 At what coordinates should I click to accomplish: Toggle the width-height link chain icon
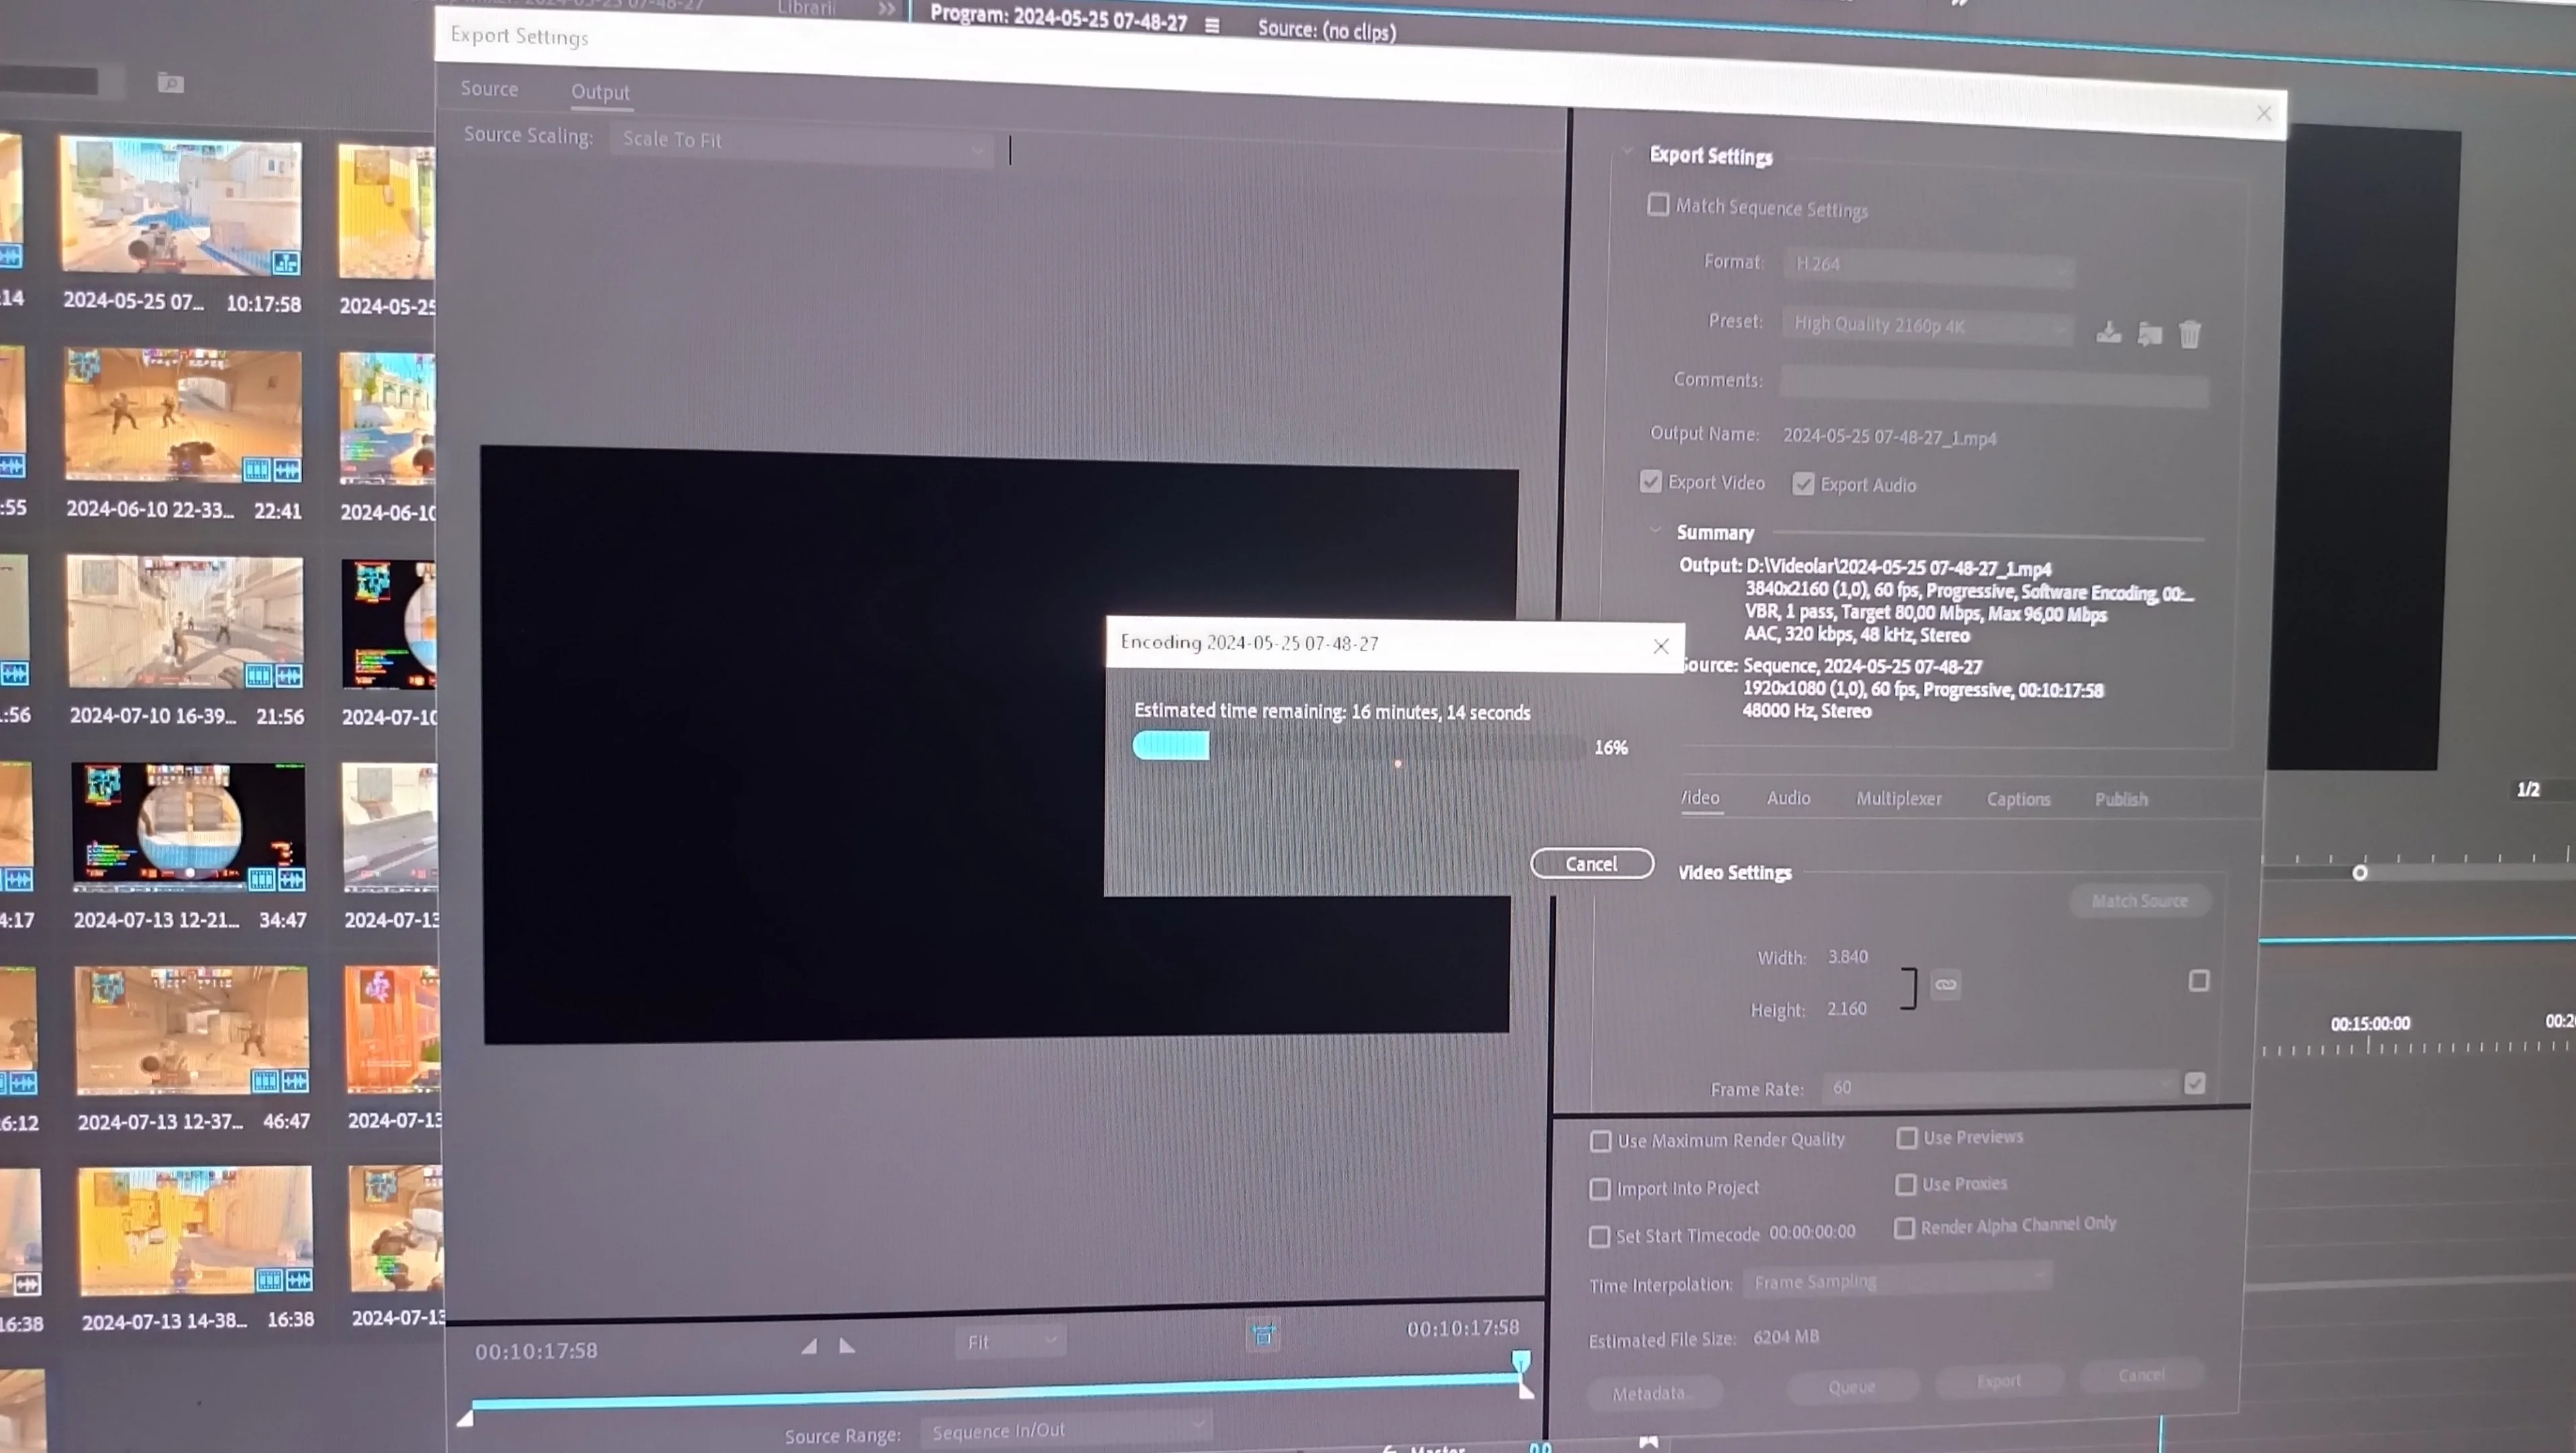click(x=1945, y=985)
